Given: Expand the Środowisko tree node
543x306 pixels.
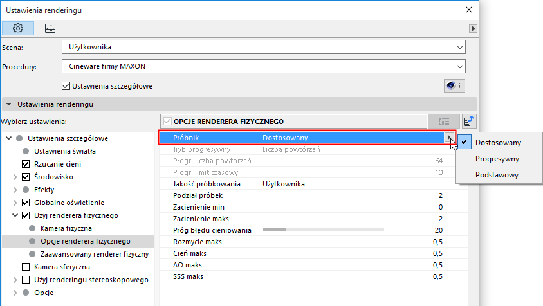Looking at the screenshot, I should click(15, 177).
